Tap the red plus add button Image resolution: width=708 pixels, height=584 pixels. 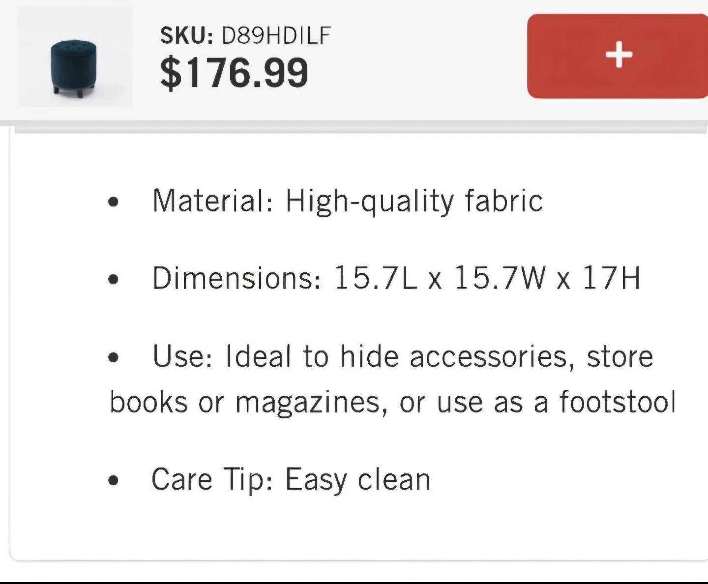pos(618,56)
